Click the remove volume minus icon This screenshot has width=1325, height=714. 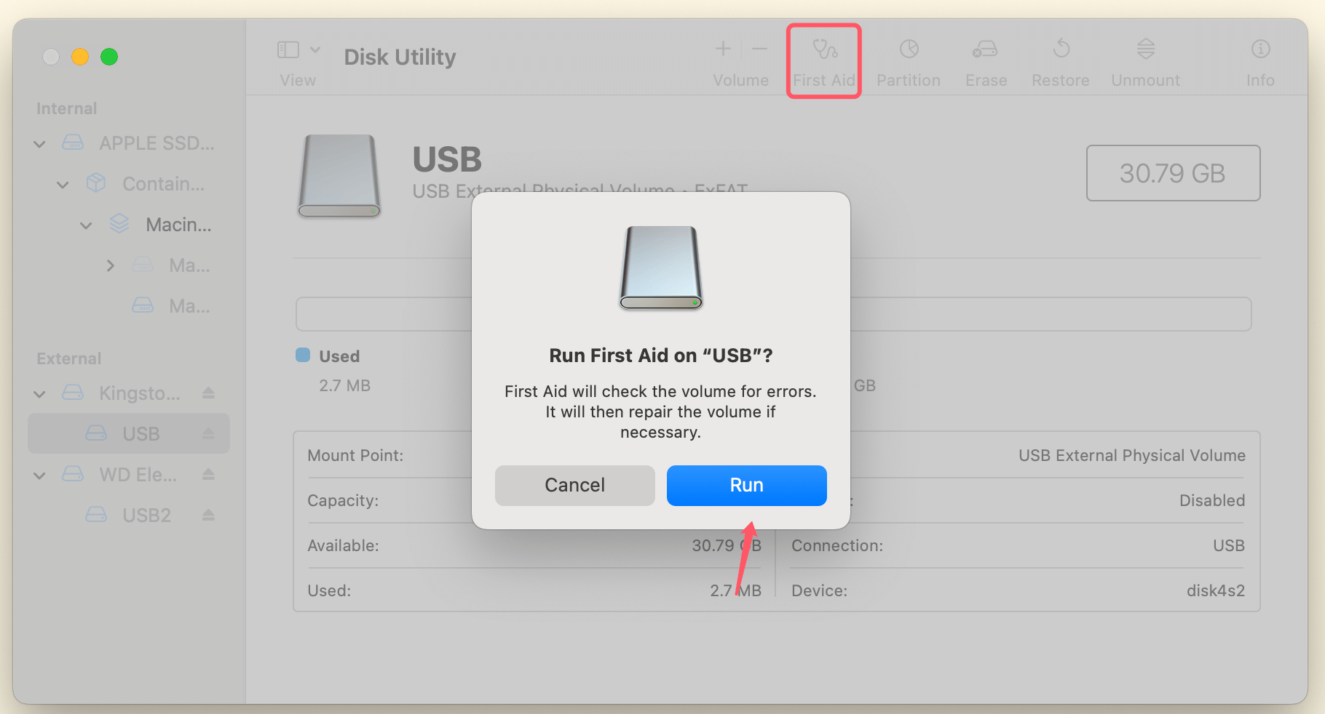click(759, 49)
